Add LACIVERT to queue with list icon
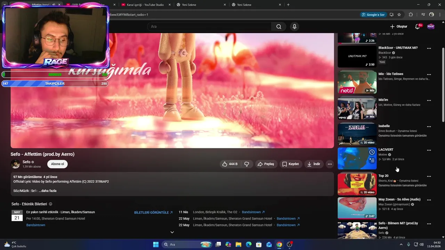Viewport: 445px width, 250px height. 372,160
